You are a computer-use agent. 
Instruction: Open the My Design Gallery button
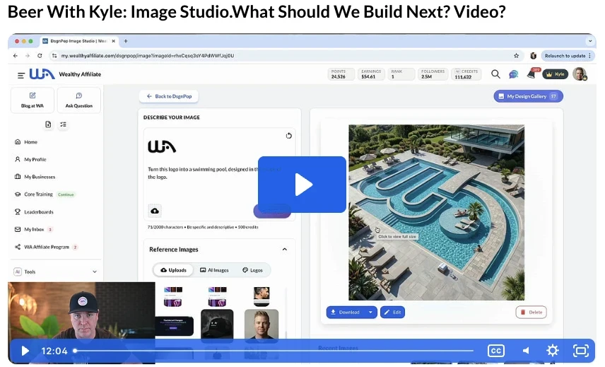tap(528, 96)
